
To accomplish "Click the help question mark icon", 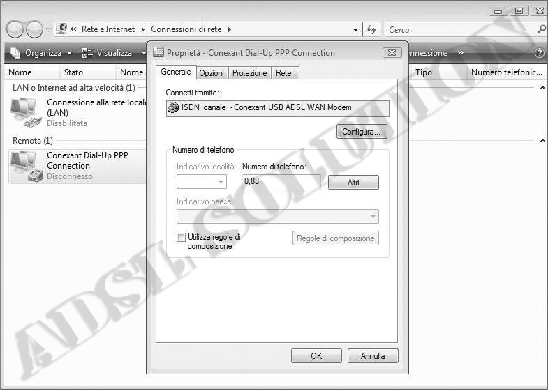I will [x=539, y=53].
